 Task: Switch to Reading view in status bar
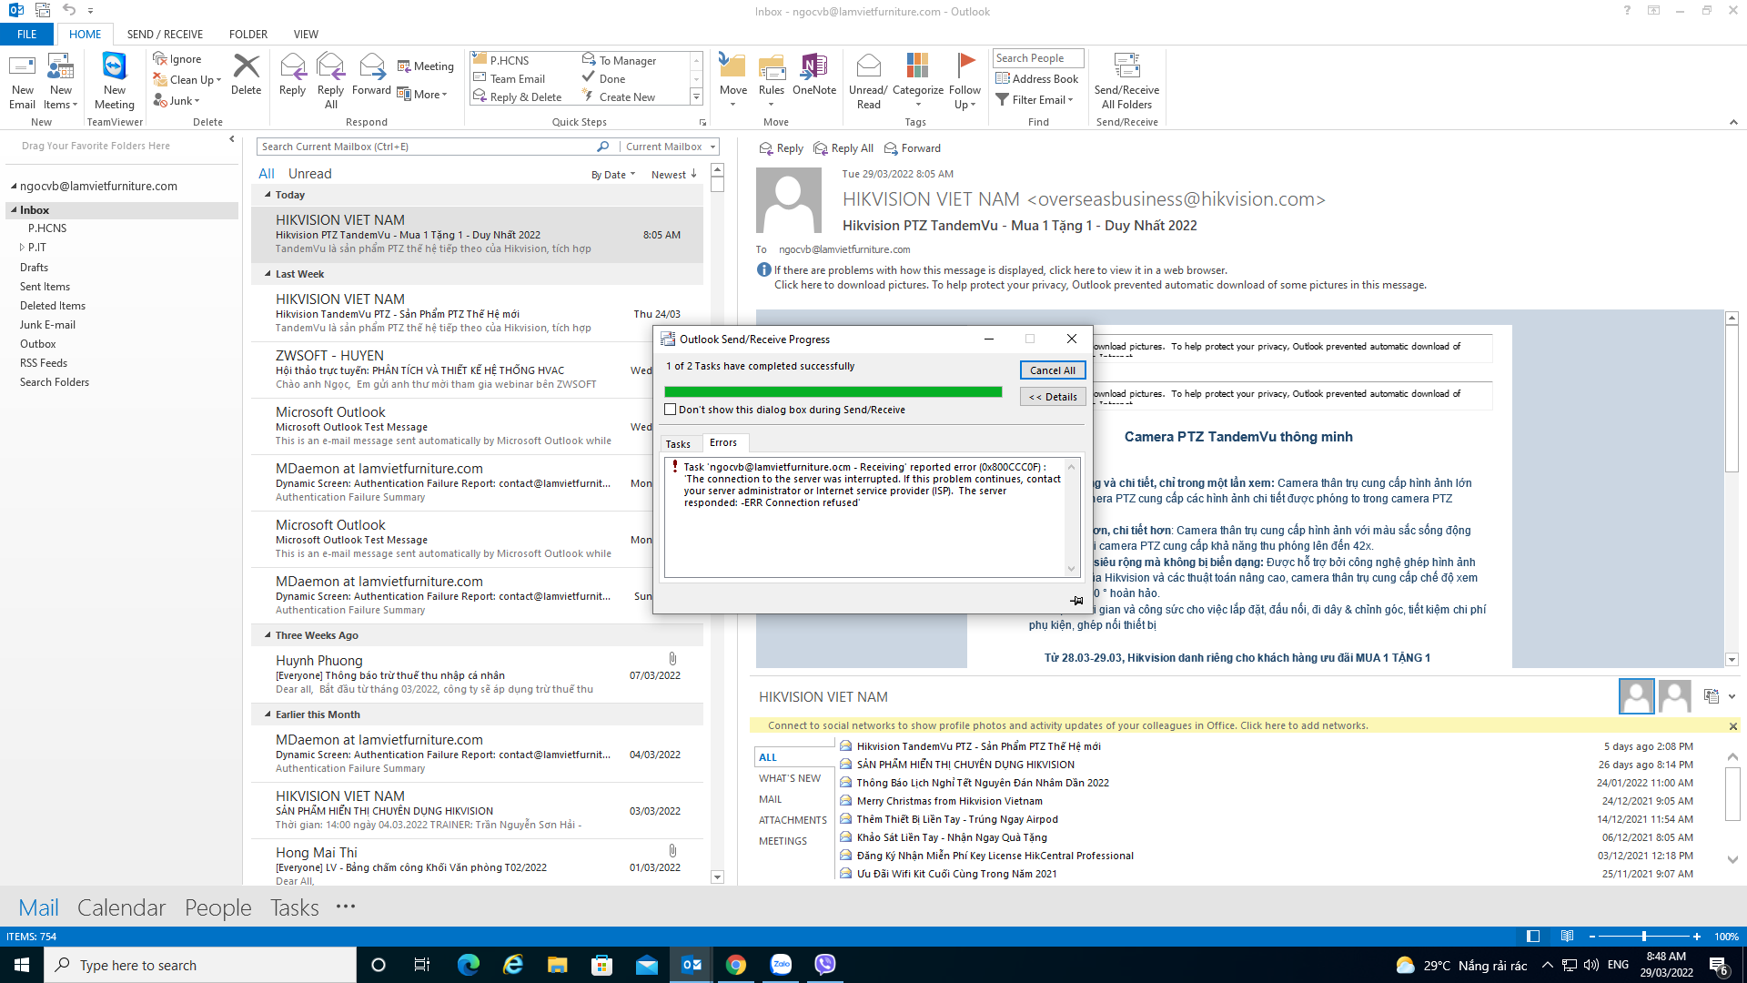[x=1567, y=937]
